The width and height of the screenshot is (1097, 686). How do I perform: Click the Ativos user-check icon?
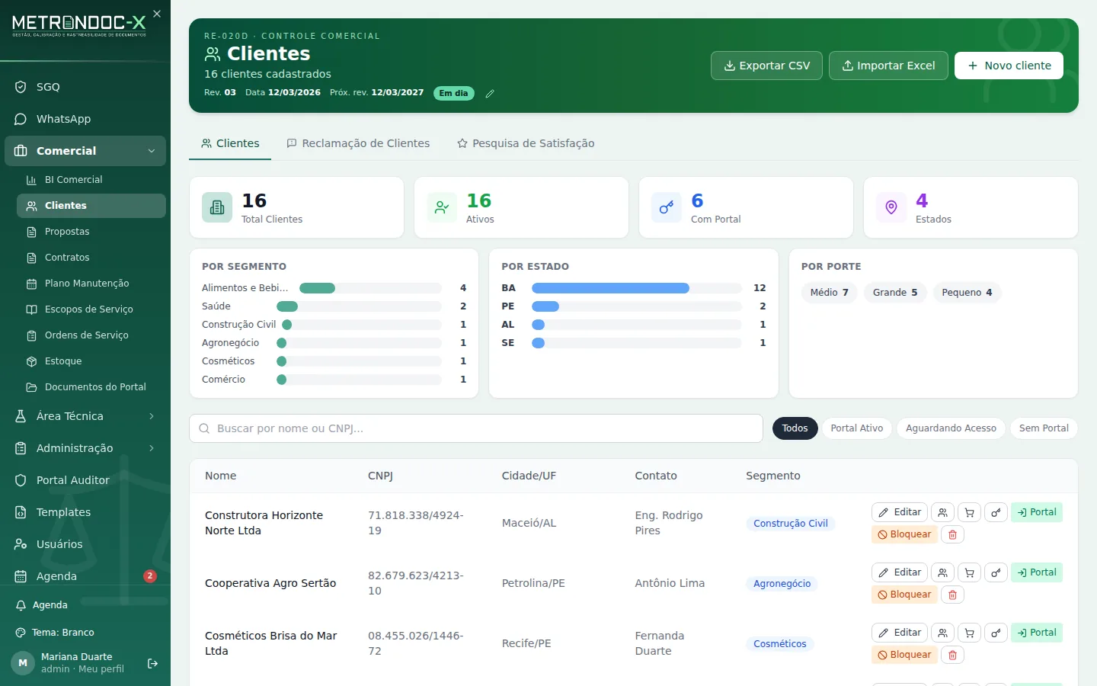[x=442, y=207]
